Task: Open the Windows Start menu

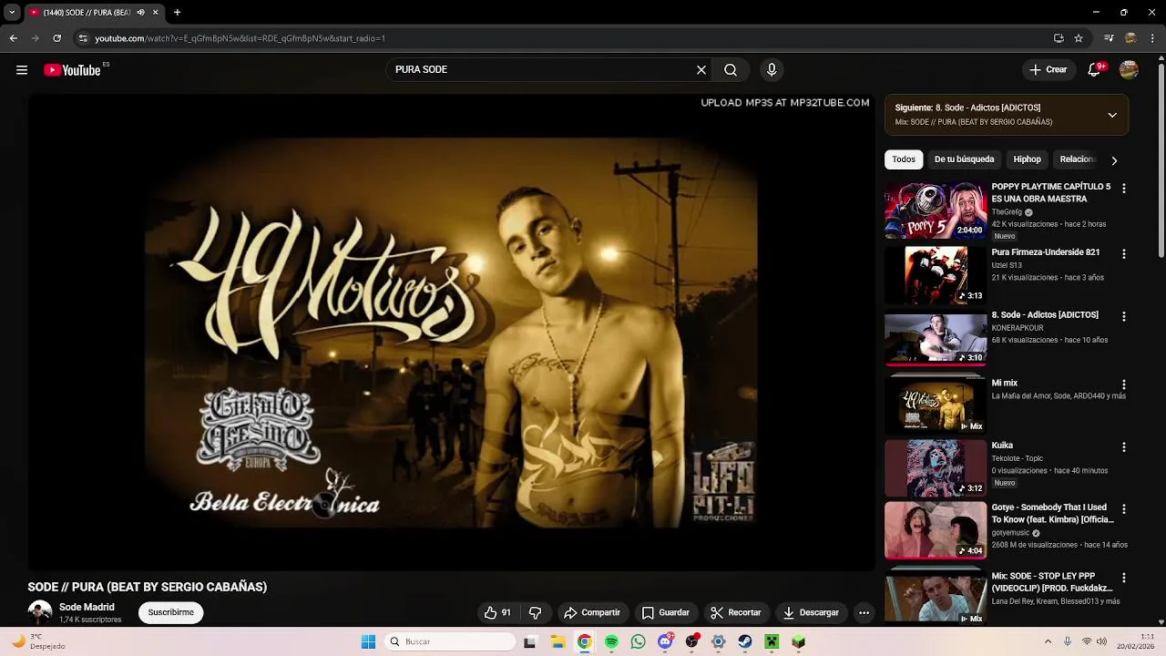Action: tap(368, 641)
